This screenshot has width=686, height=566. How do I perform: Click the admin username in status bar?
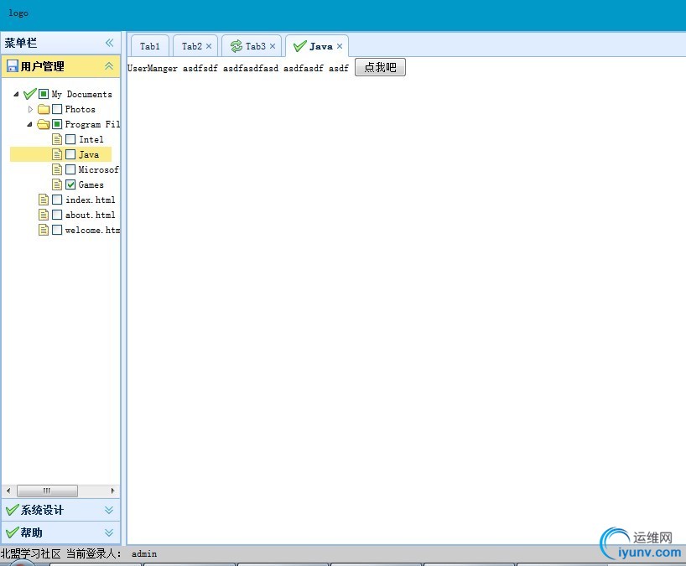click(144, 553)
